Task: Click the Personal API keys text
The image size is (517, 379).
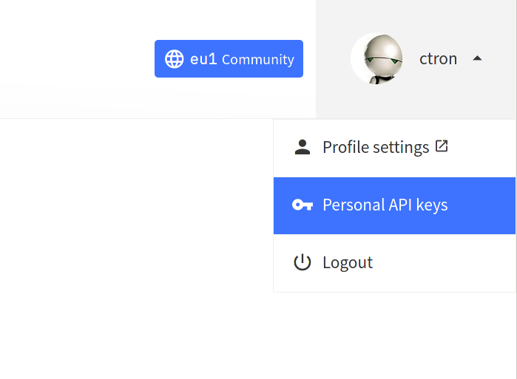Action: coord(385,205)
